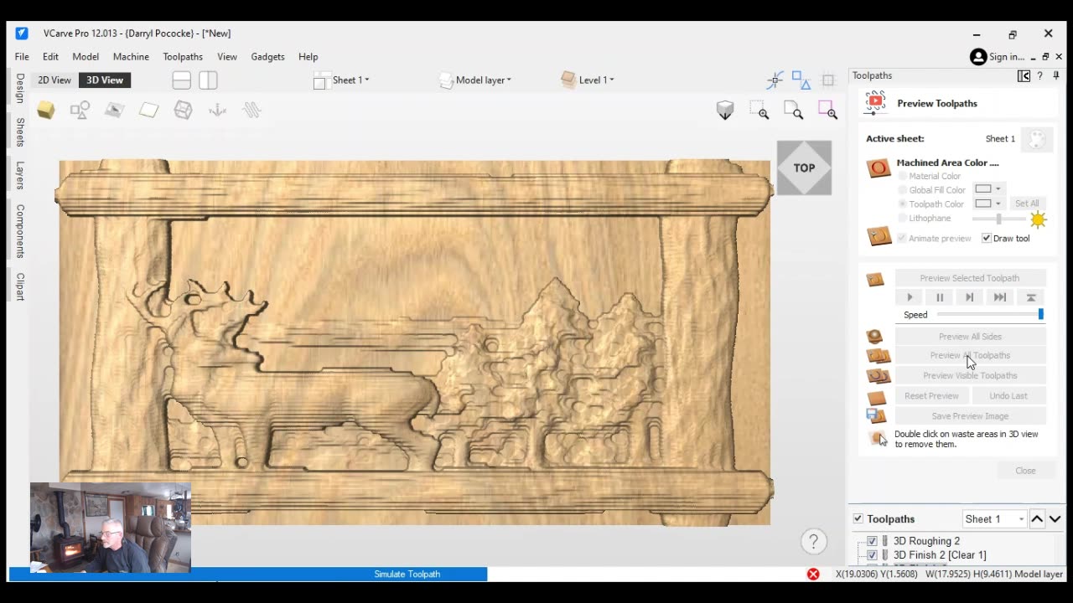Open the Sign in account dropdown

pyautogui.click(x=997, y=57)
